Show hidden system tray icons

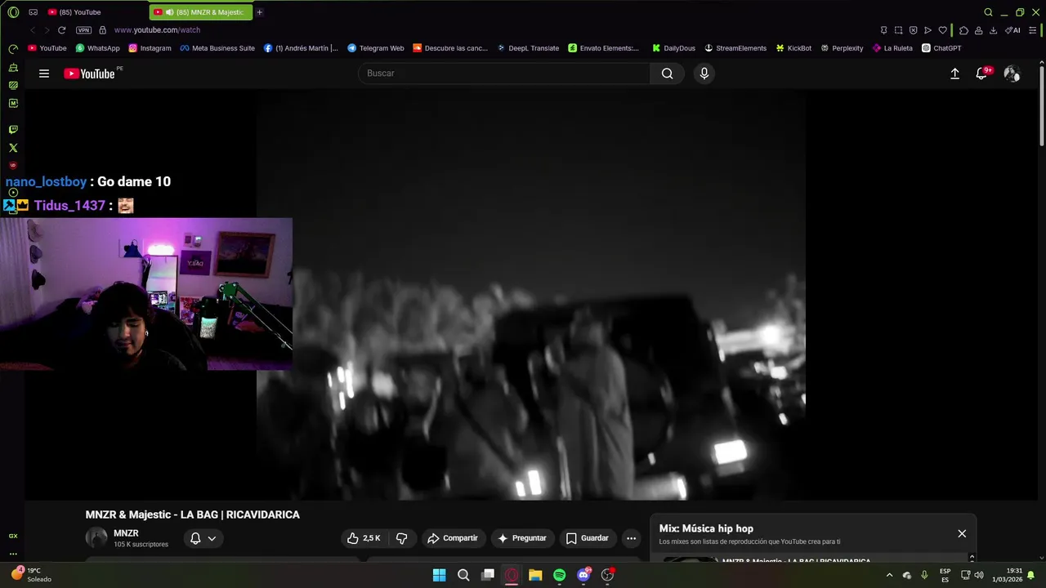tap(889, 575)
